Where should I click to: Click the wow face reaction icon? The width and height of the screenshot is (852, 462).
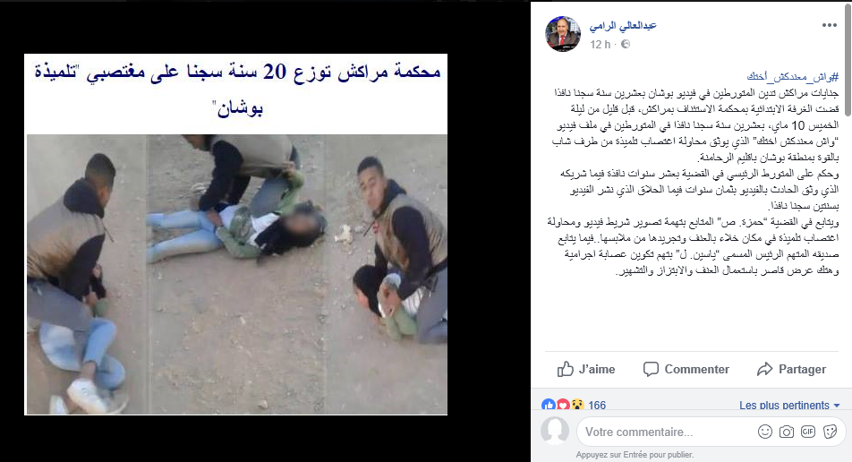(577, 405)
